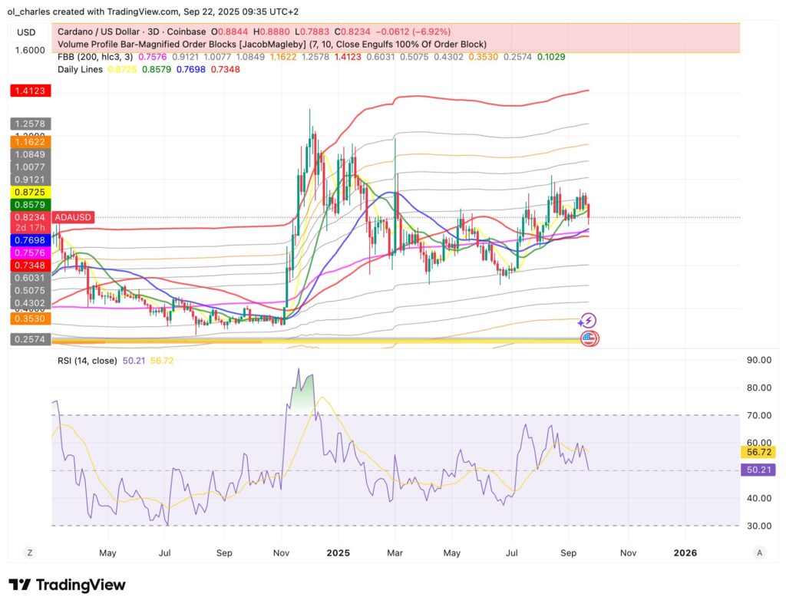
Task: Click the green 56.72 RSI value label
Action: (x=759, y=453)
